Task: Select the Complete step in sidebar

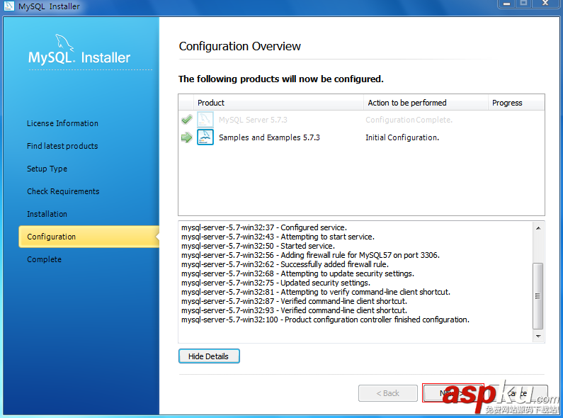Action: [x=44, y=259]
